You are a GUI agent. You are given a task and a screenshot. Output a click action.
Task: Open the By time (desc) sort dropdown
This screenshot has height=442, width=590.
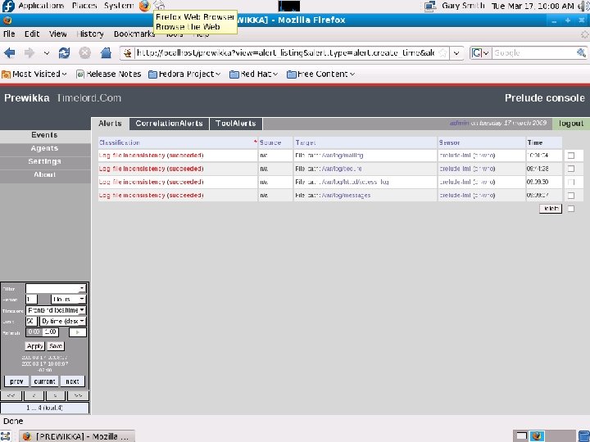[x=63, y=321]
